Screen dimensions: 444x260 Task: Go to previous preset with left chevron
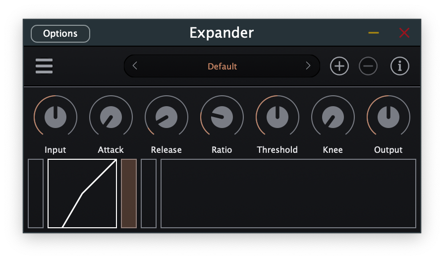tap(135, 66)
